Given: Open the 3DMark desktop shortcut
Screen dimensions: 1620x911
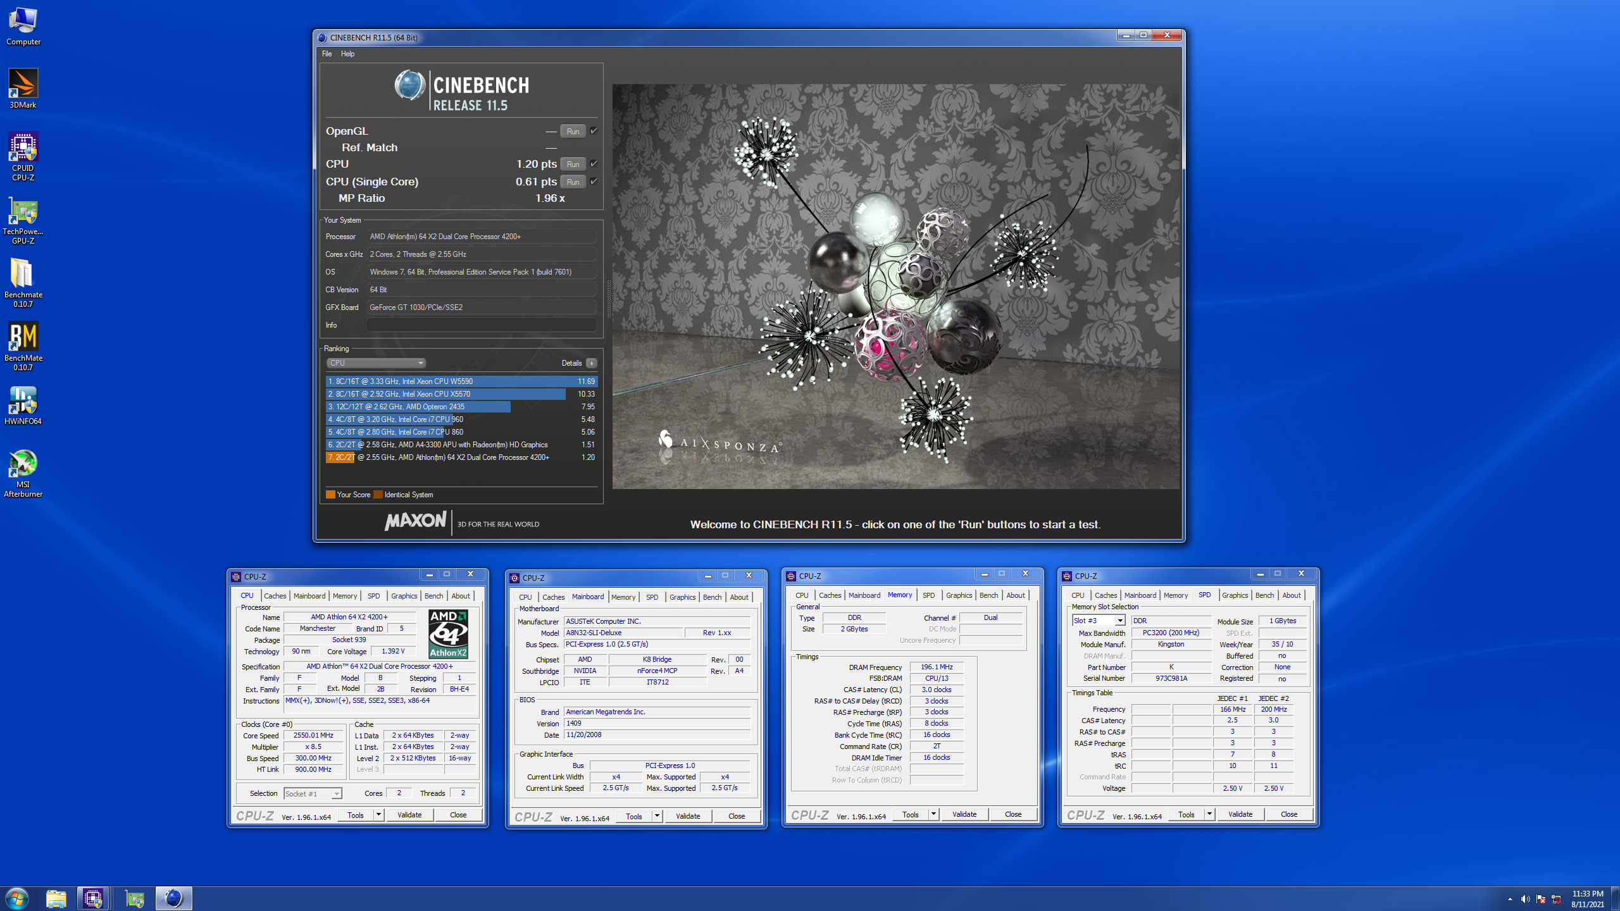Looking at the screenshot, I should click(23, 89).
